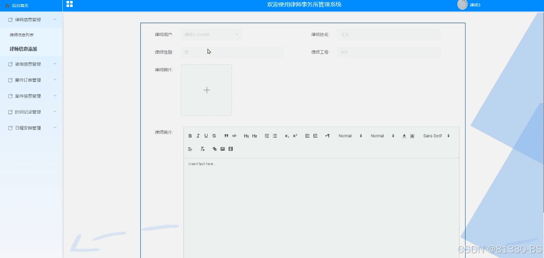544x258 pixels.
Task: Collapse the 律师信息管理 menu
Action: (x=31, y=20)
